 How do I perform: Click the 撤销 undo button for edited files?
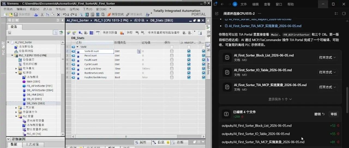pos(319,114)
